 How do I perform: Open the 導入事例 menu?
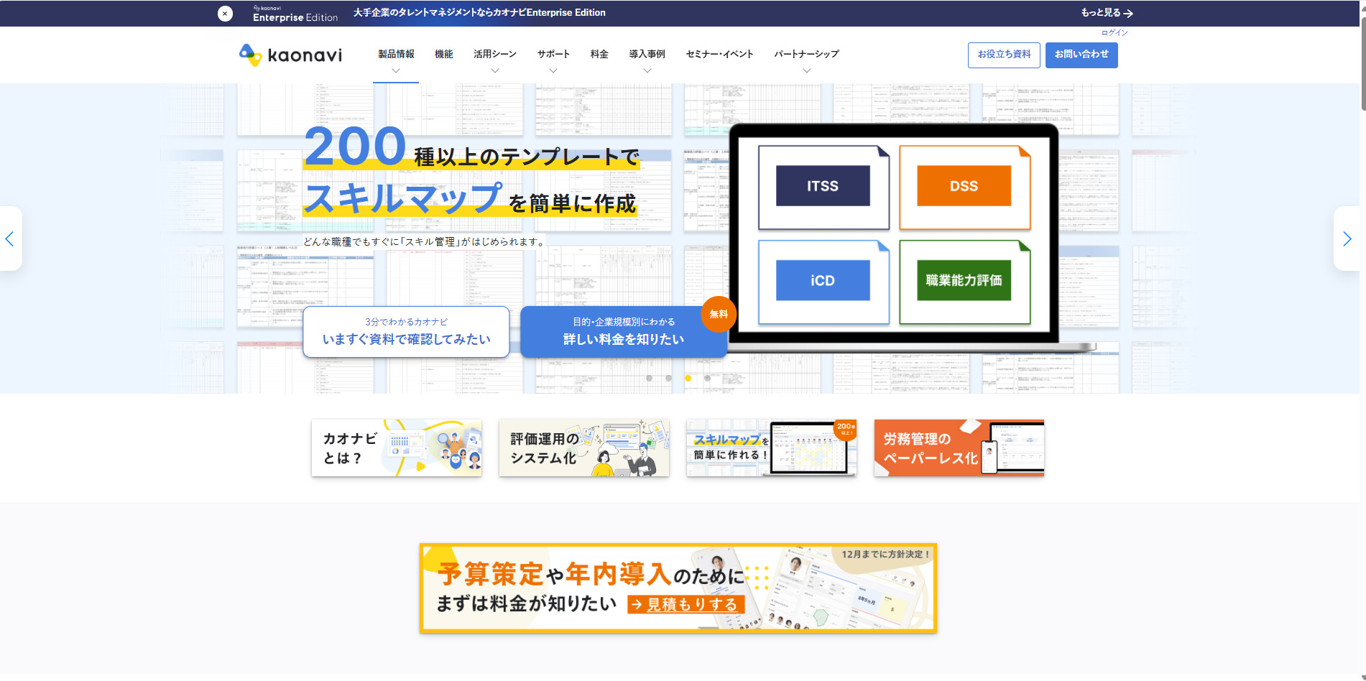click(x=647, y=54)
